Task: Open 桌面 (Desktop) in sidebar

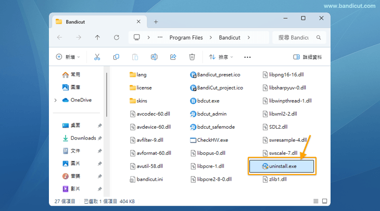Action: (x=71, y=126)
